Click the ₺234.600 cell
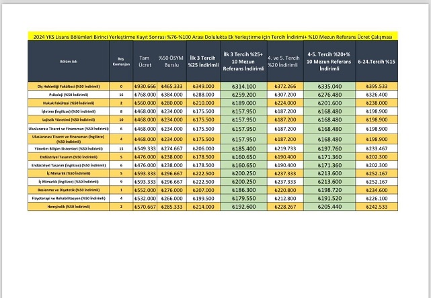Viewport: 431px width, 298px height. 377,190
